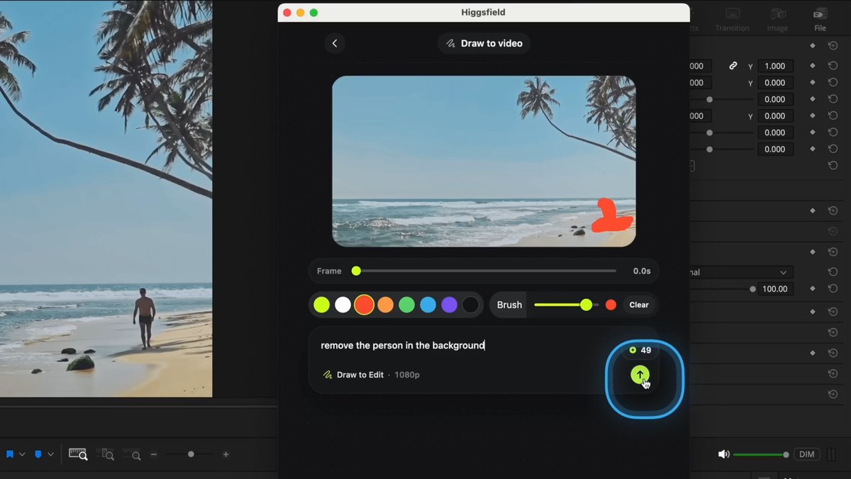Expand the blue marker dropdown arrow
Image resolution: width=851 pixels, height=479 pixels.
(x=50, y=454)
